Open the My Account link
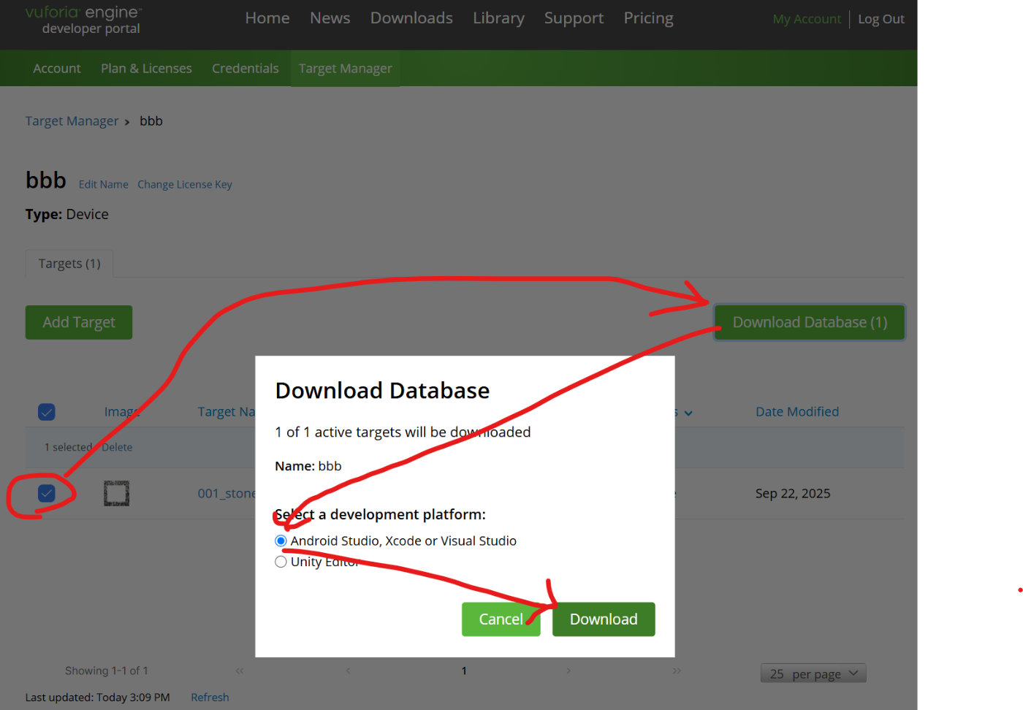 (x=807, y=19)
